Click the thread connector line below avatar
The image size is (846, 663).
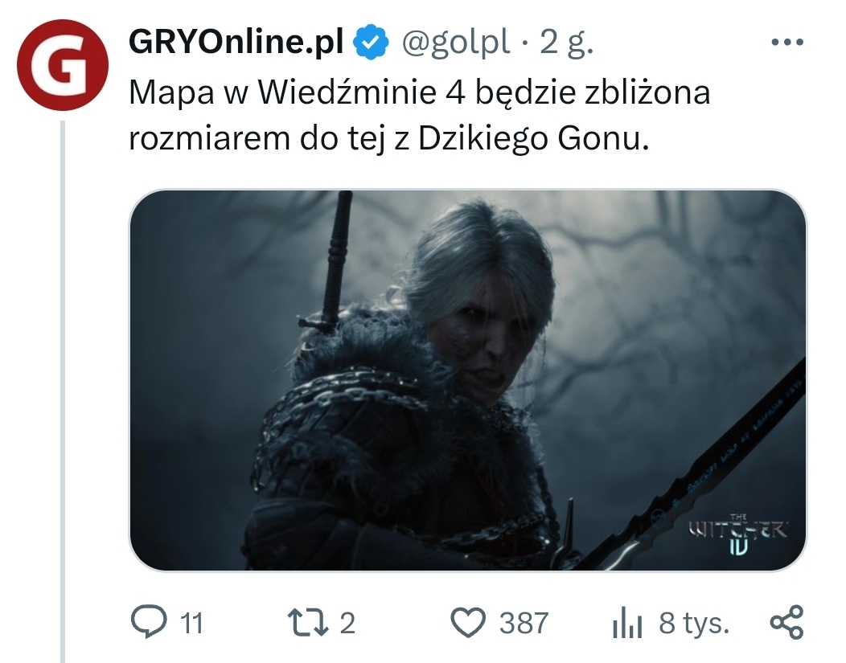coord(63,391)
